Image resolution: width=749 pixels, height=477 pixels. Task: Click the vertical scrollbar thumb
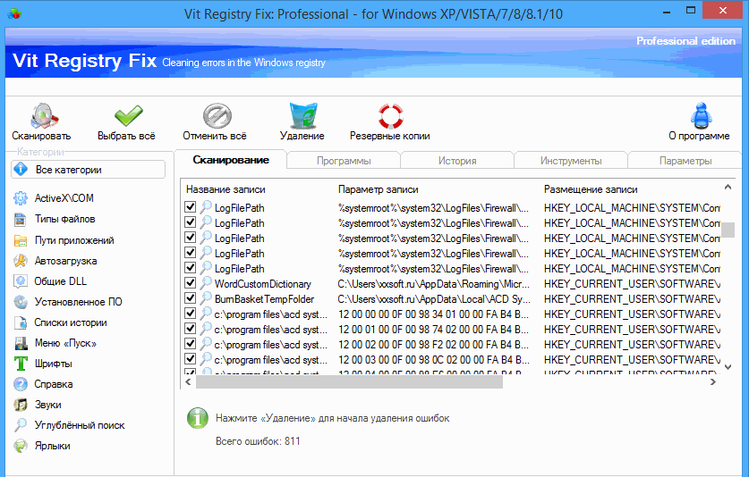tap(728, 230)
